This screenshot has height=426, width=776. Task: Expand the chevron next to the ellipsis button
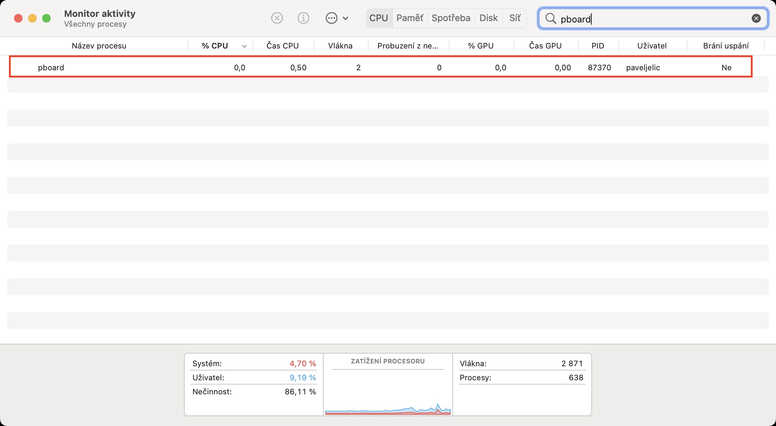pyautogui.click(x=345, y=18)
